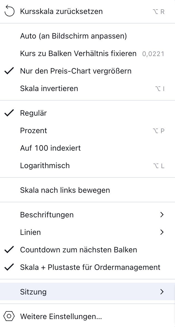
Task: Expand the Beschriftungen submenu arrow
Action: click(x=162, y=215)
